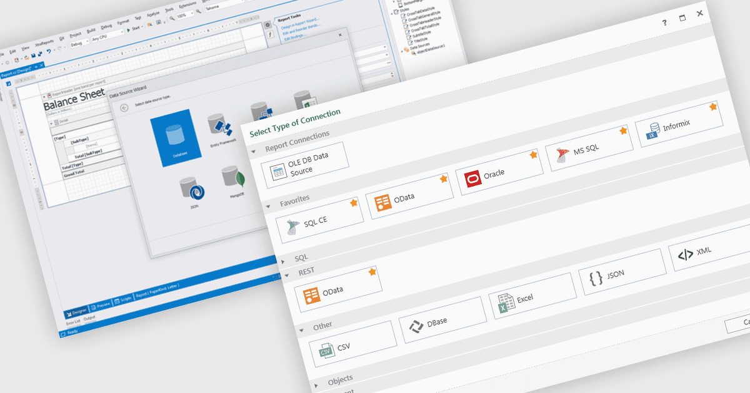
Task: Toggle the favorite star on REST OData
Action: tap(372, 272)
